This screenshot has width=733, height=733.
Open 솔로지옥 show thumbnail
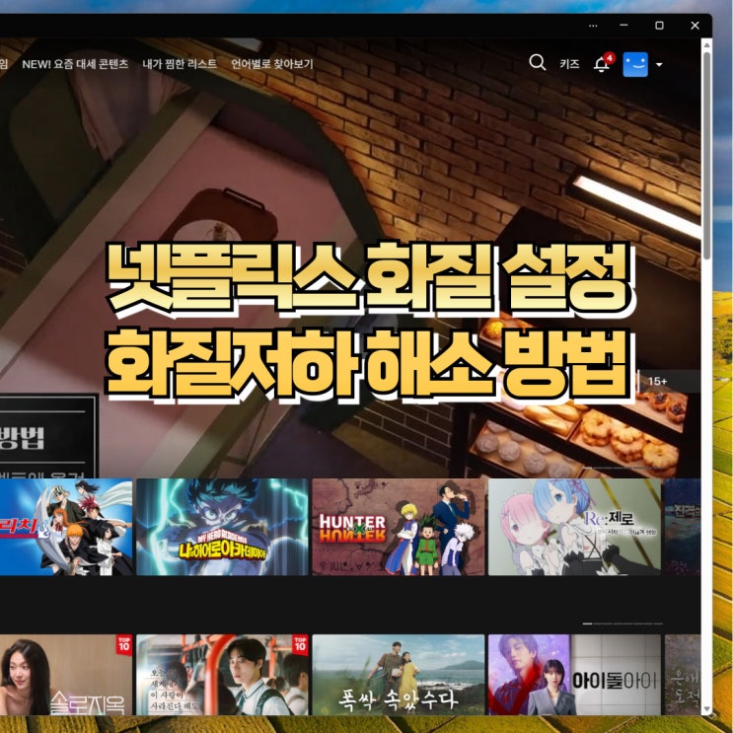coord(66,675)
